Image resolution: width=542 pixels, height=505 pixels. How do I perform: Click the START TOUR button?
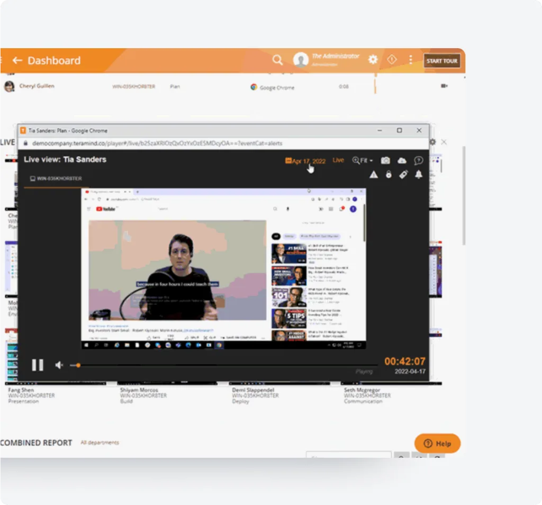(x=442, y=61)
